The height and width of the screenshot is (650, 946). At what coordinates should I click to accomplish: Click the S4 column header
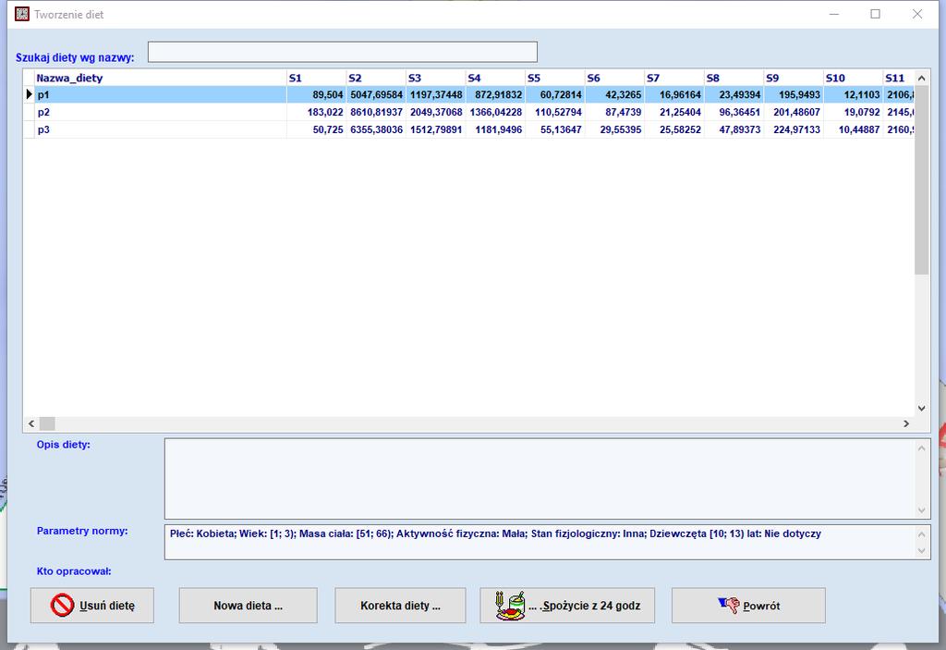(x=496, y=78)
